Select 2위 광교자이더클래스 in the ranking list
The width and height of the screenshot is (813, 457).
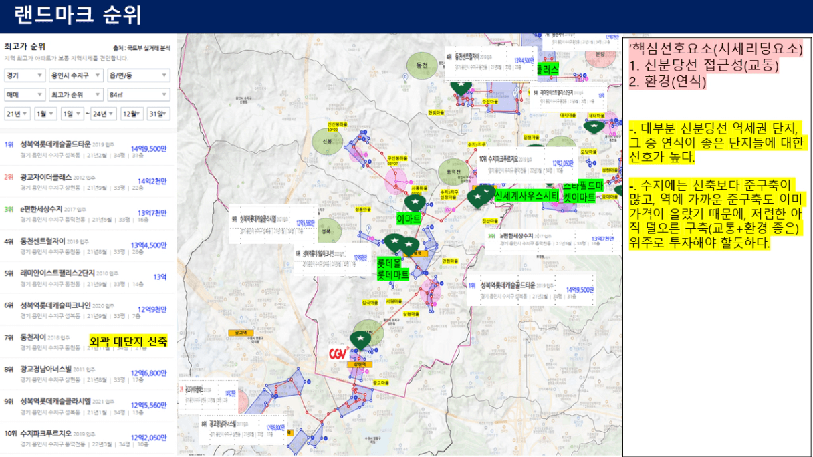click(86, 180)
